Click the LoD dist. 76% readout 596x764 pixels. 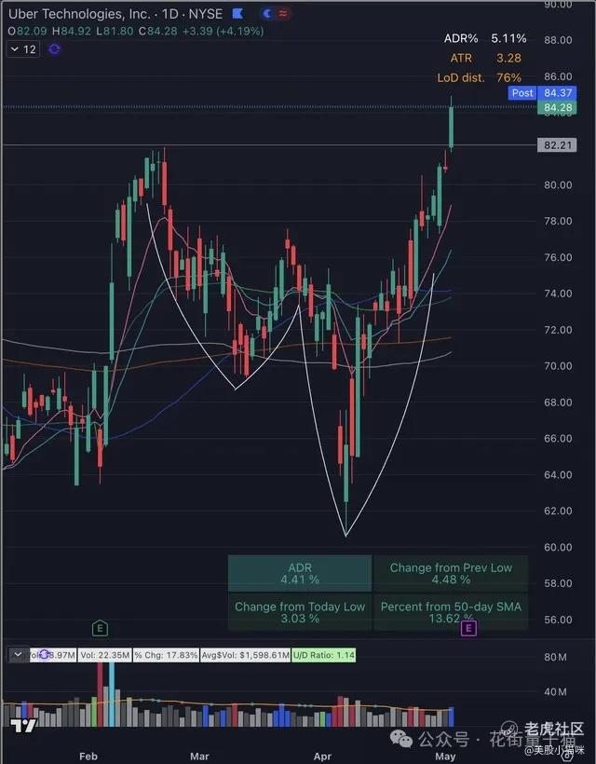pos(480,77)
